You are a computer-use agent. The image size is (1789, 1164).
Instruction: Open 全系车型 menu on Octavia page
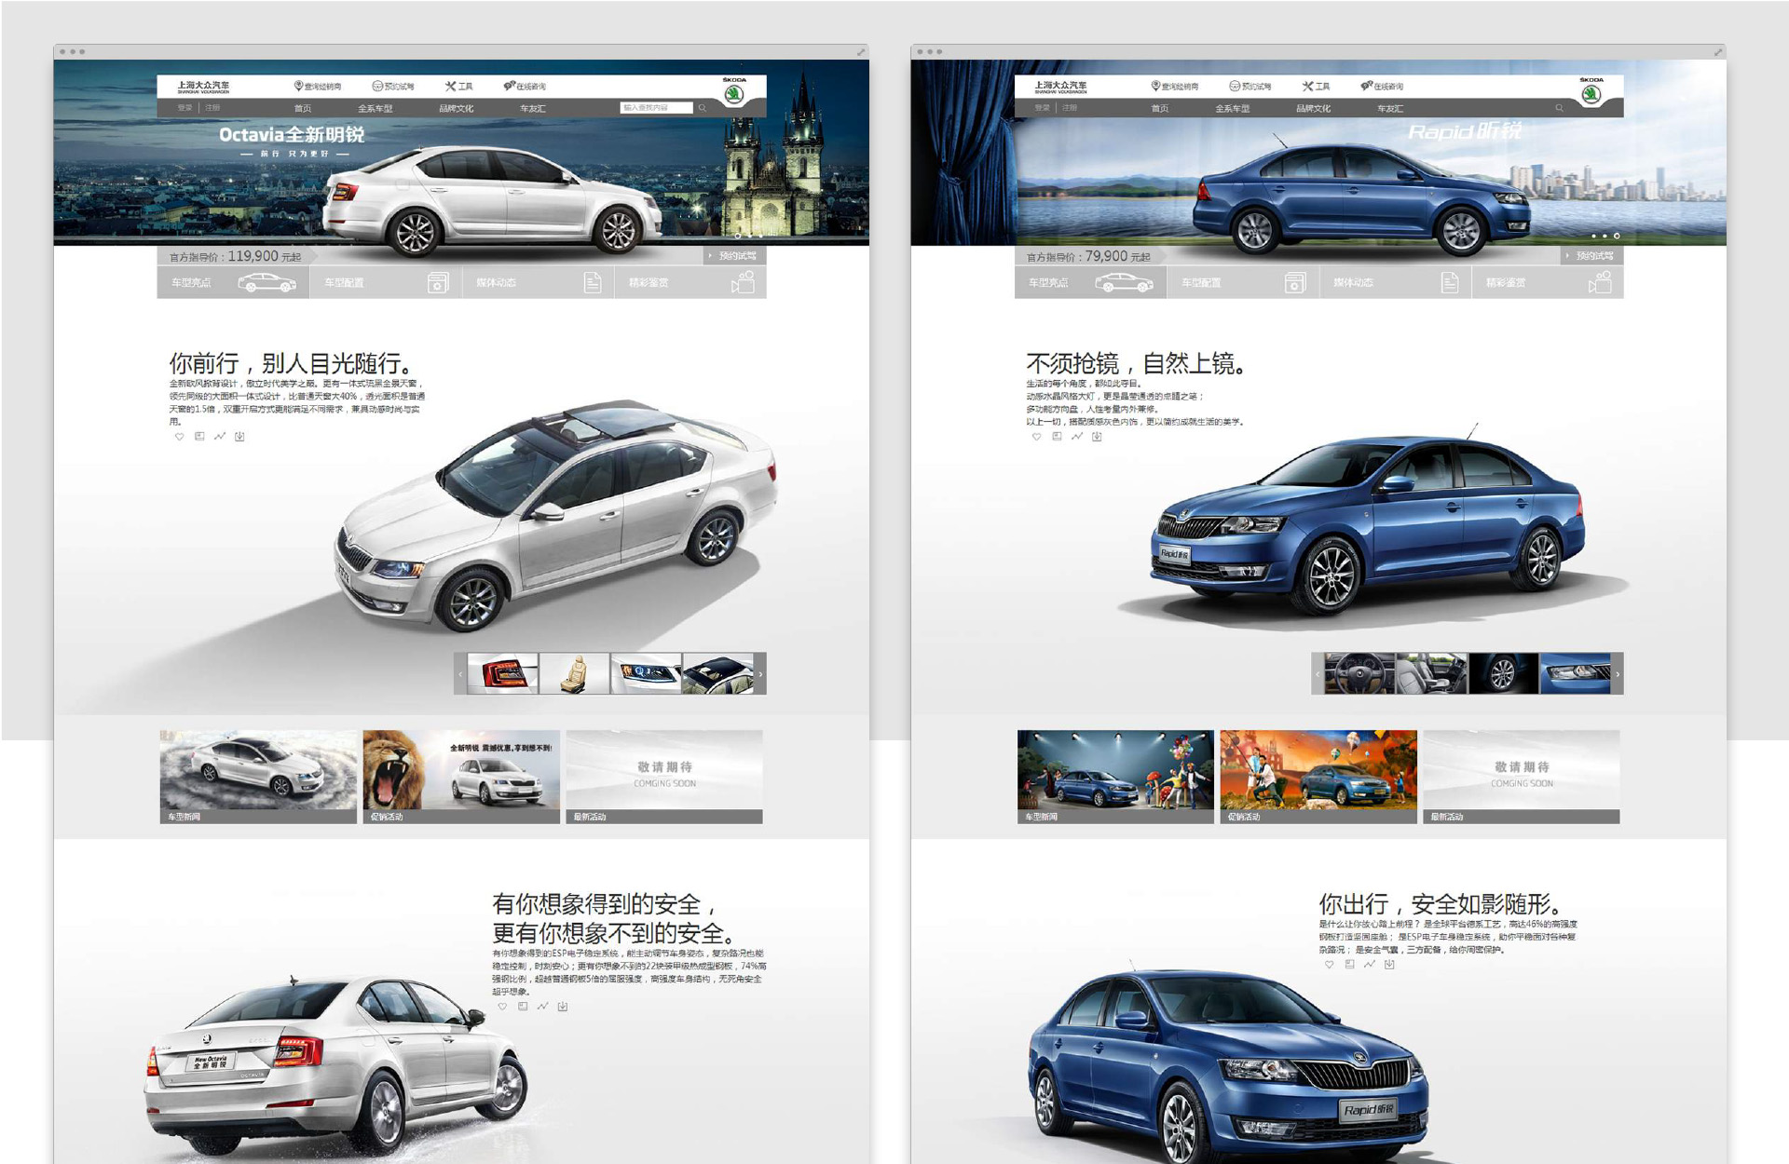pos(376,108)
